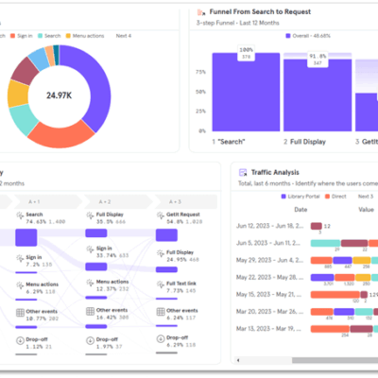The height and width of the screenshot is (378, 378).
Task: Click the May 29, 2023 - Jun 4 row date
Action: (x=270, y=260)
